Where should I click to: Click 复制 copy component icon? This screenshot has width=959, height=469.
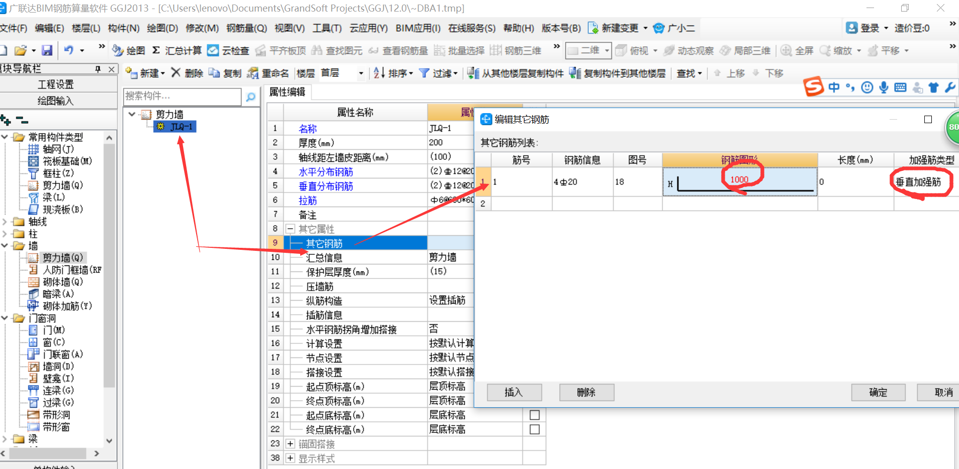point(214,73)
